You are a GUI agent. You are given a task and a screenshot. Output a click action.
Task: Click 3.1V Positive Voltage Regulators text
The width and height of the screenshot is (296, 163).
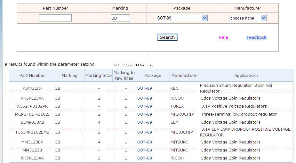click(x=234, y=106)
